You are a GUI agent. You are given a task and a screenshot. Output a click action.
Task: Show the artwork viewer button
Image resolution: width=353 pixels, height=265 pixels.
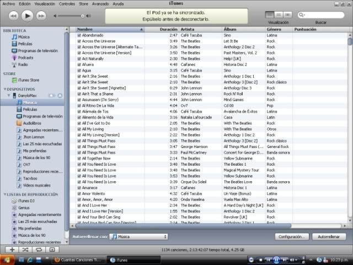(52, 250)
